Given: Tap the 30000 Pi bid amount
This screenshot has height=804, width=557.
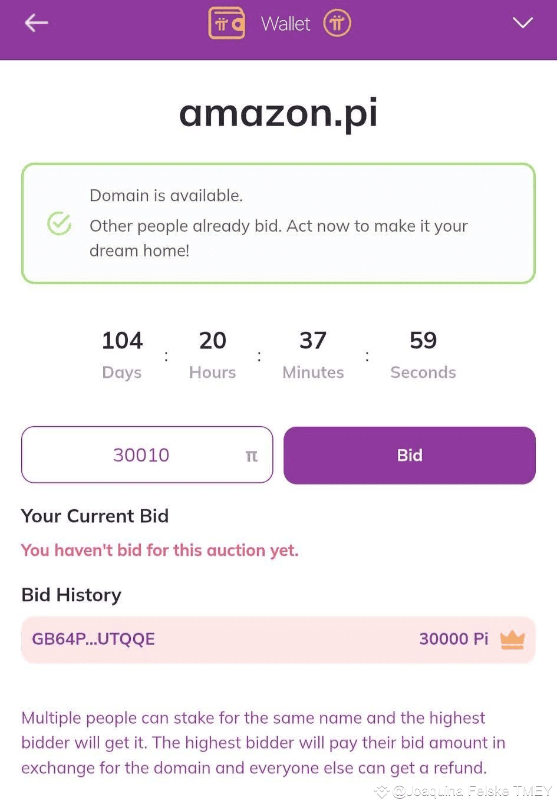Looking at the screenshot, I should click(x=453, y=639).
